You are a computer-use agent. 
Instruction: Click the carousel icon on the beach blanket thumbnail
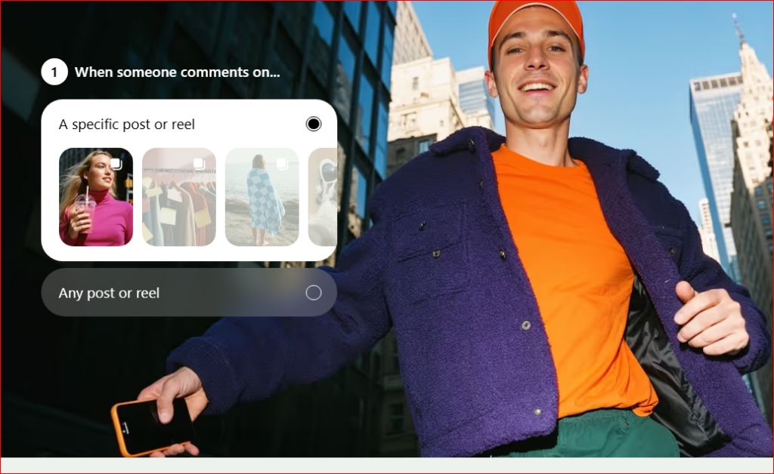(282, 164)
